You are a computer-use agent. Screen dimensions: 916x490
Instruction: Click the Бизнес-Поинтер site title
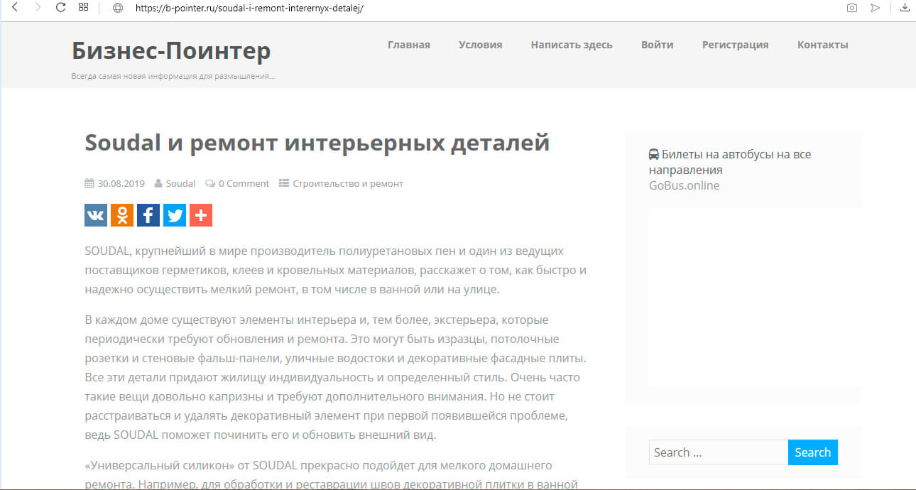[x=171, y=50]
